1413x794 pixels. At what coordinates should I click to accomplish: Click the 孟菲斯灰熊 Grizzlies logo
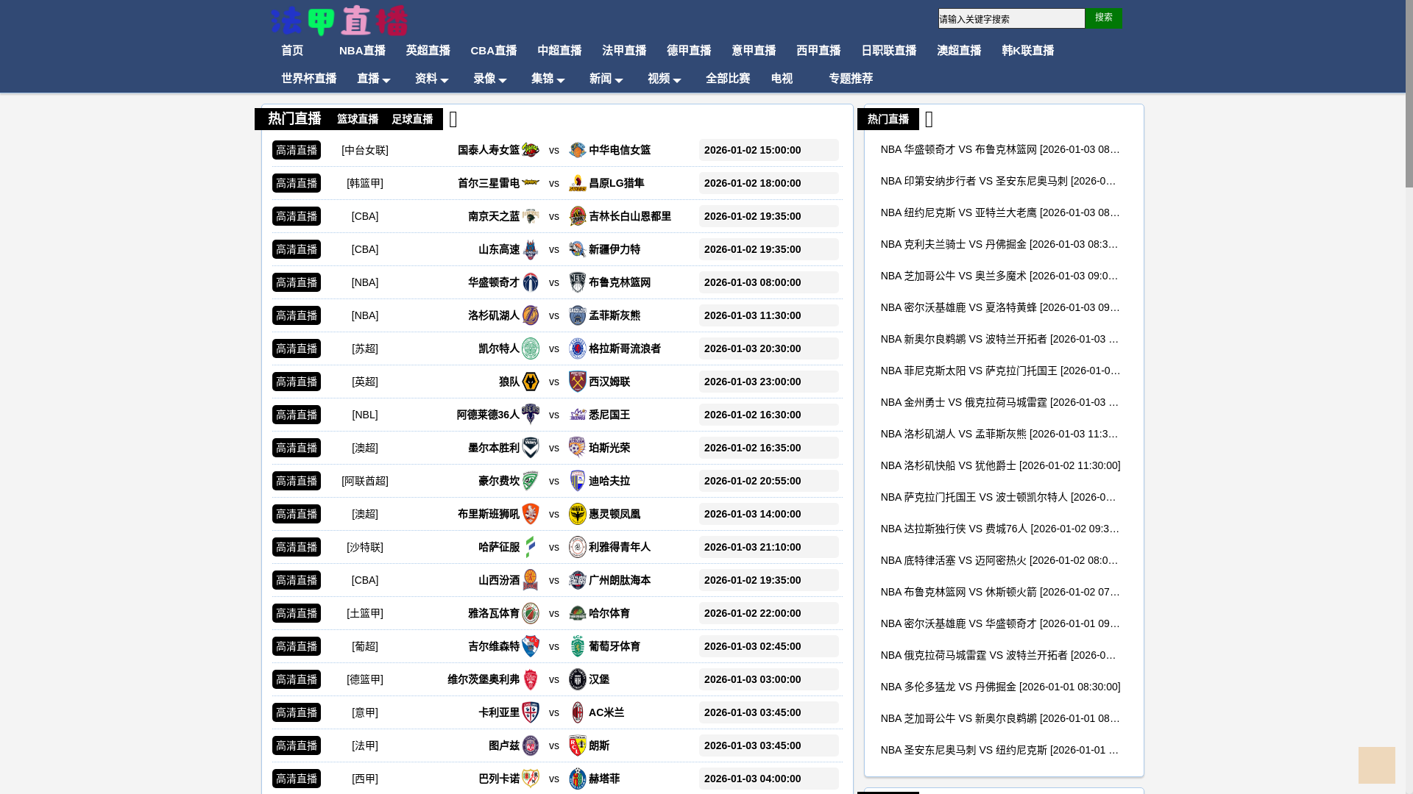tap(578, 315)
